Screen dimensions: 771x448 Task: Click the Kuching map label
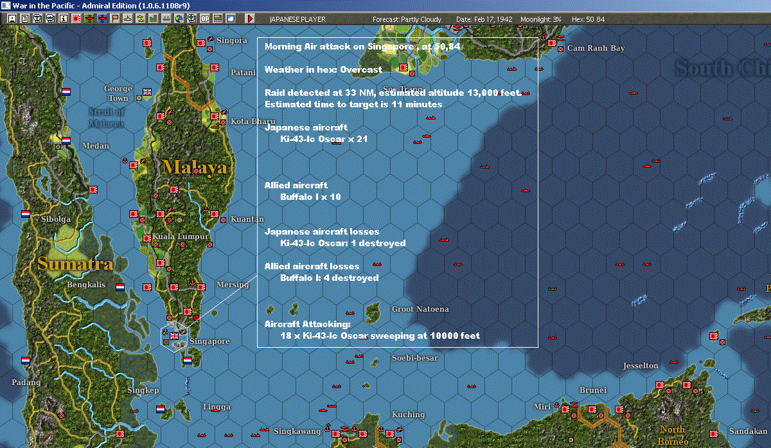[407, 414]
